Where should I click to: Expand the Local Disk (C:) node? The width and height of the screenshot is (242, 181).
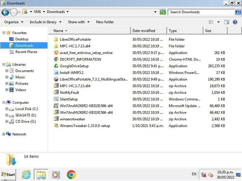pos(7,109)
